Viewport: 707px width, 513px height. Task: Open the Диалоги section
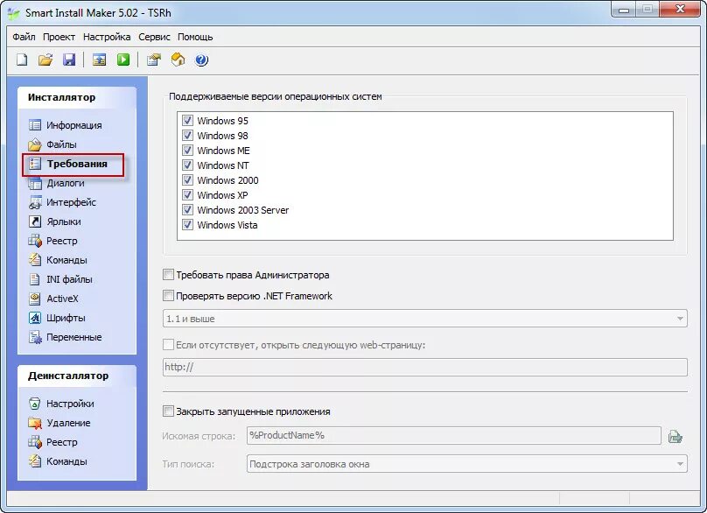click(x=56, y=183)
